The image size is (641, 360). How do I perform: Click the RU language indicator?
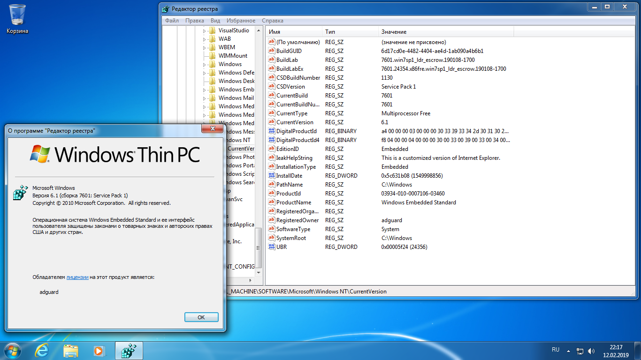tap(556, 350)
